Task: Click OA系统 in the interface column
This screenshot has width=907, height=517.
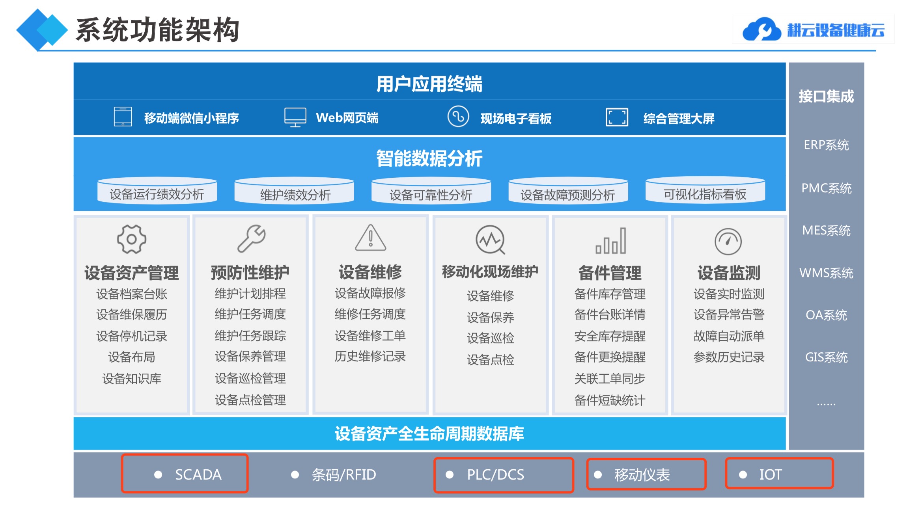Action: coord(826,315)
